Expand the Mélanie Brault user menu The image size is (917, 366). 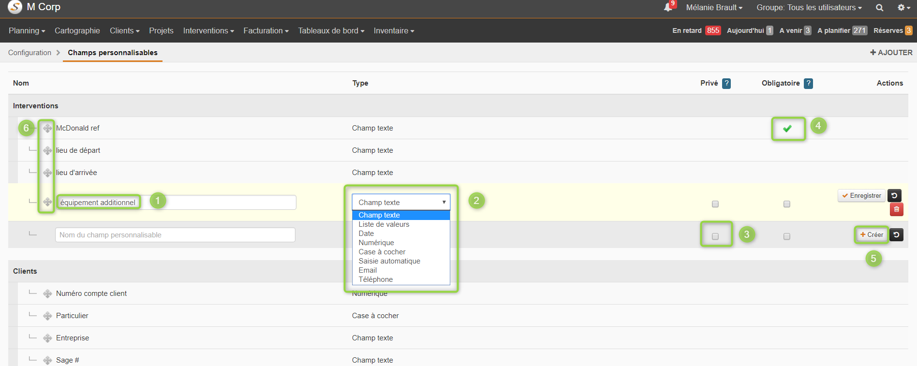(x=714, y=8)
